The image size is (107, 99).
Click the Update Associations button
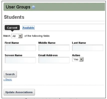coord(19,92)
